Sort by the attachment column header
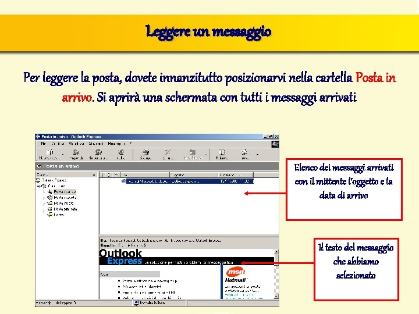Screen dimensions: 419x314 (x=109, y=175)
